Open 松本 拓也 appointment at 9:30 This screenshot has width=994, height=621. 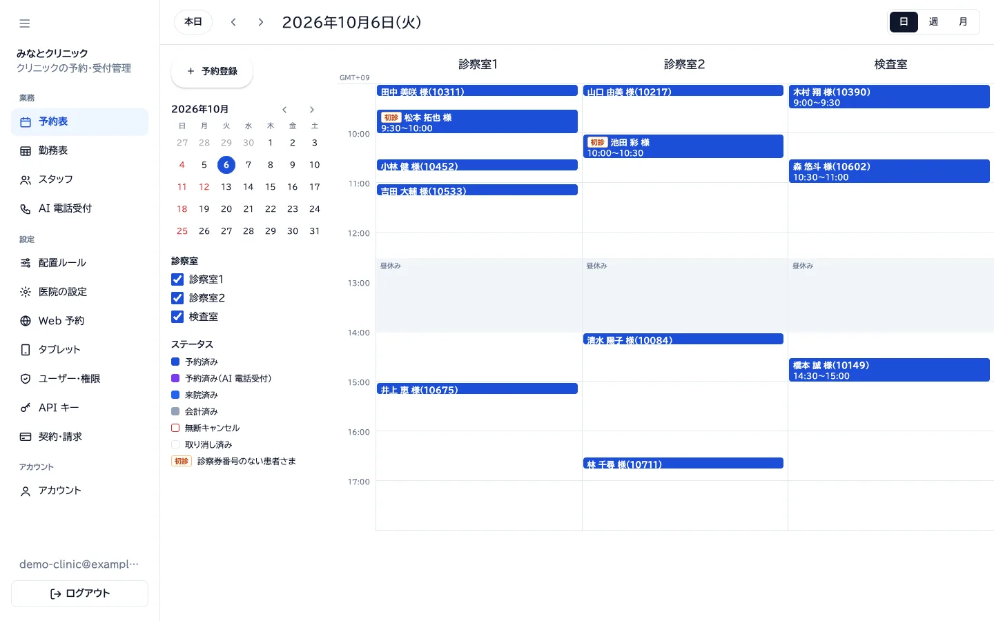pos(477,121)
